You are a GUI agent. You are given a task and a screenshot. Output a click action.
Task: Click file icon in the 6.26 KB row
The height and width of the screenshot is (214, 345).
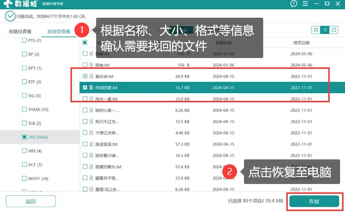click(x=91, y=110)
